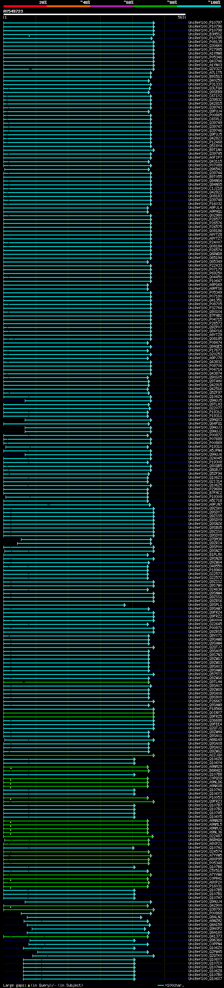The image size is (224, 988).
Task: Click the short alignment bar for Q9SPL1
Action: pos(64,605)
